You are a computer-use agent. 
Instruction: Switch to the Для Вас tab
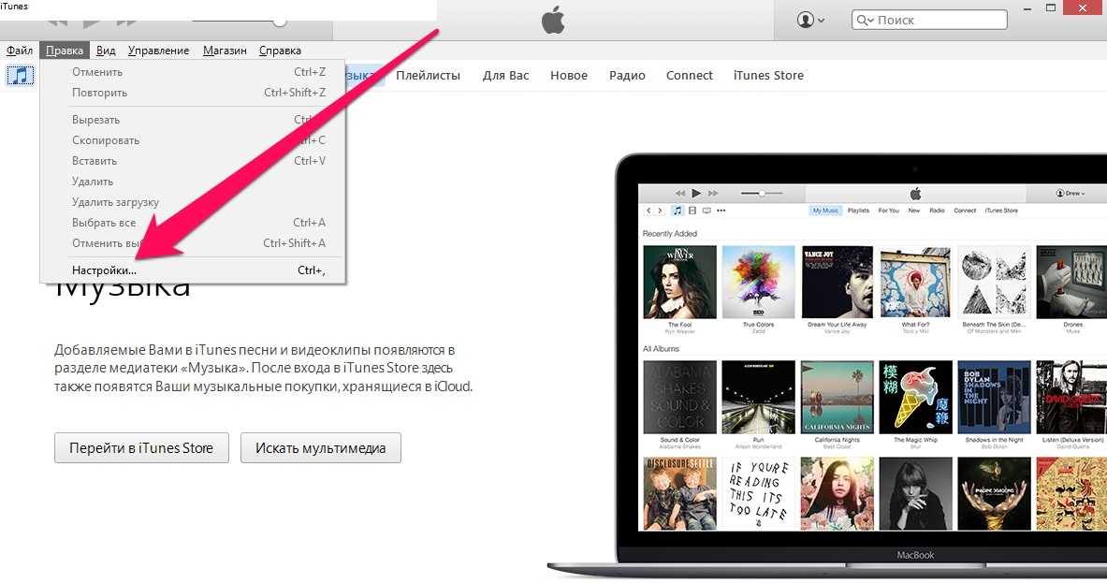pos(505,76)
